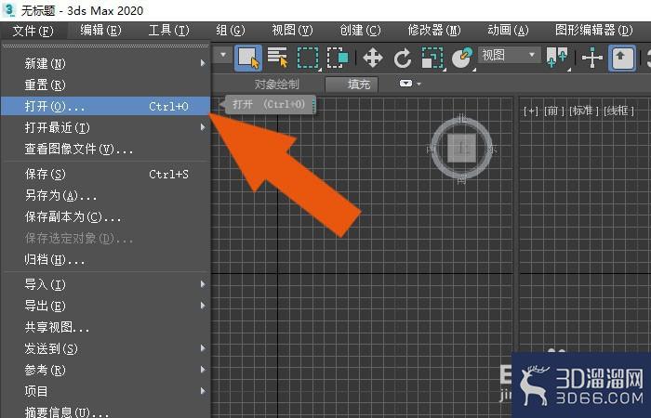
Task: Open the Animation menu (动画)
Action: pyautogui.click(x=508, y=31)
